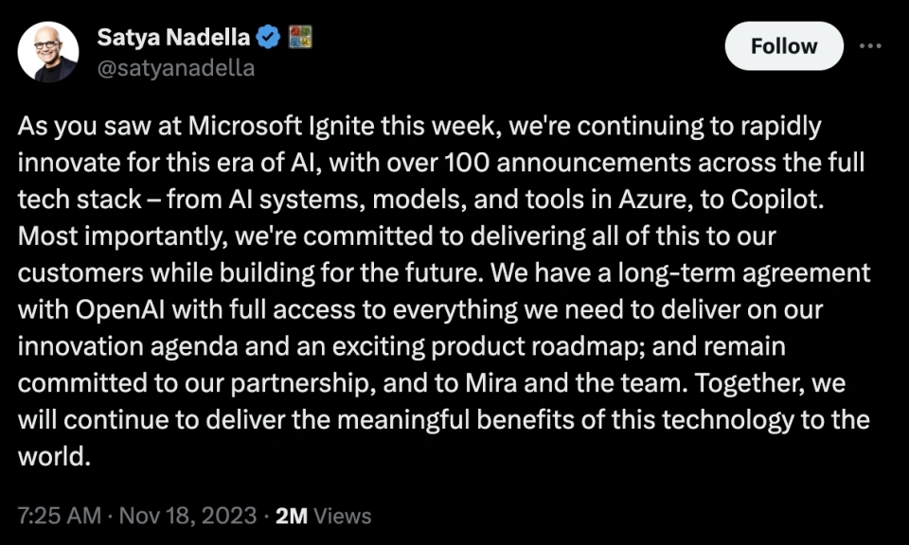Click the Satya Nadella display name
Viewport: 909px width, 545px height.
point(173,38)
